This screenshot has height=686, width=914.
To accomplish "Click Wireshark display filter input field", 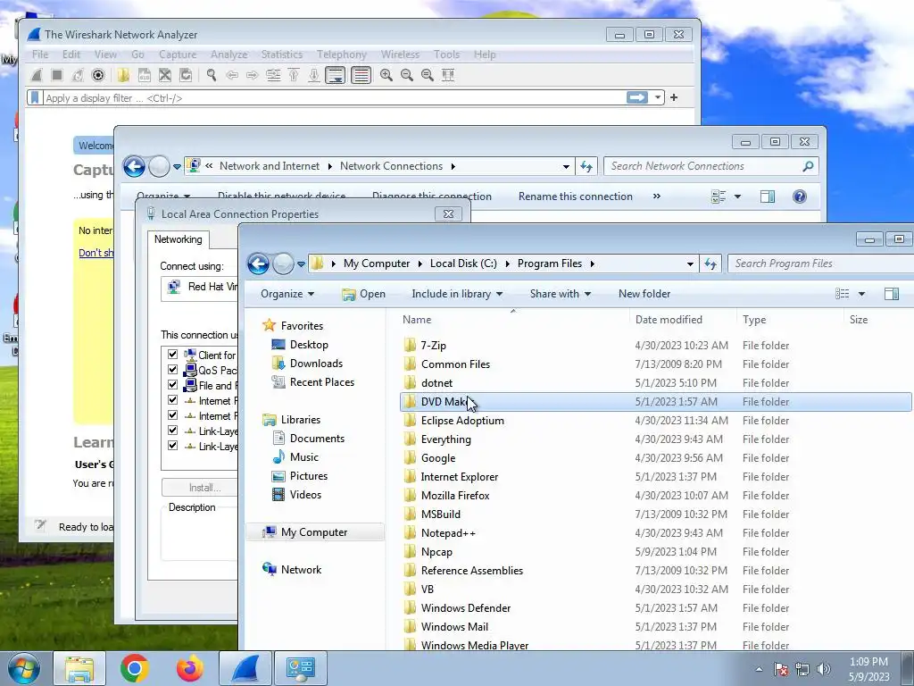I will pos(332,97).
